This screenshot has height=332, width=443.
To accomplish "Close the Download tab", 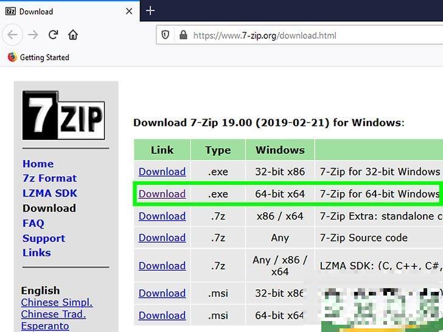I will click(129, 11).
